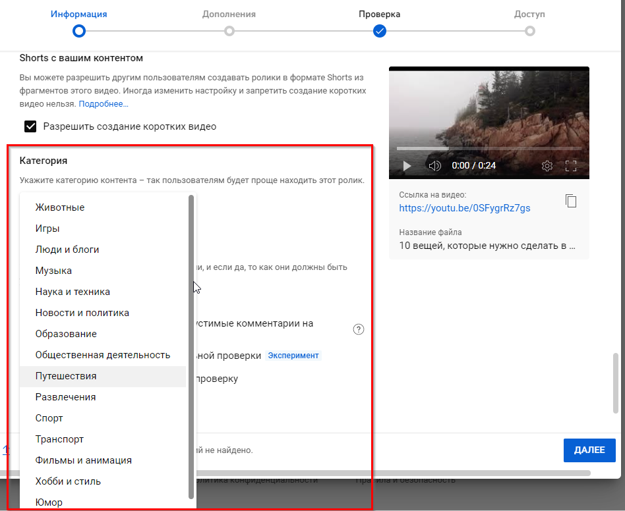Screen dimensions: 625x511
Task: Open video player settings gear
Action: (x=547, y=166)
